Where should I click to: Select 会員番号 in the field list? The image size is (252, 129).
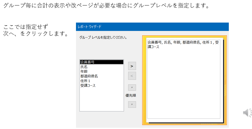(87, 62)
